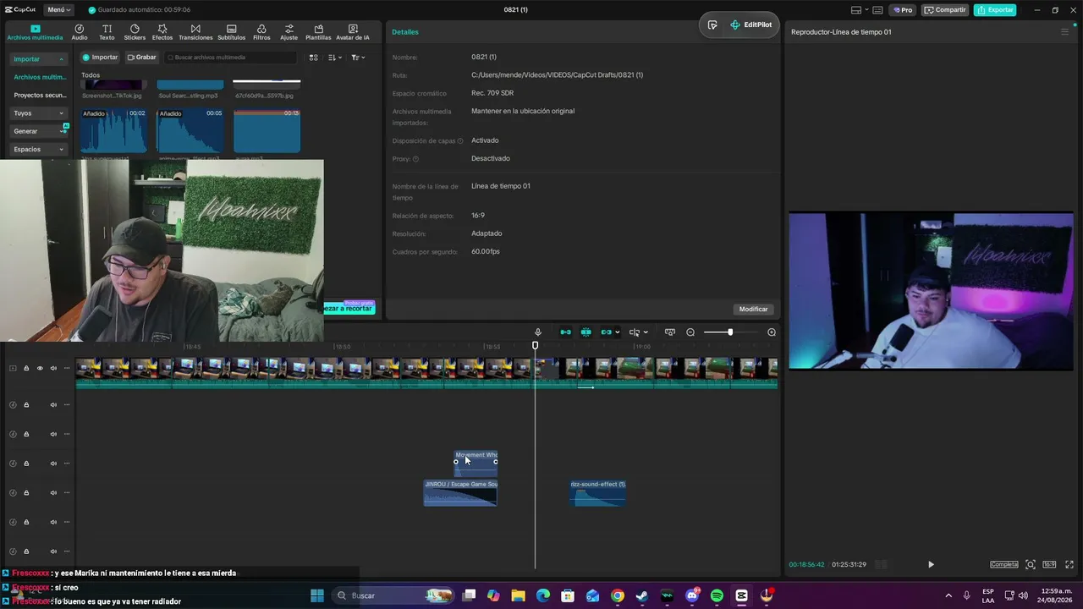Click the EditPilot button
Screen dimensions: 1083x609
[x=750, y=25]
